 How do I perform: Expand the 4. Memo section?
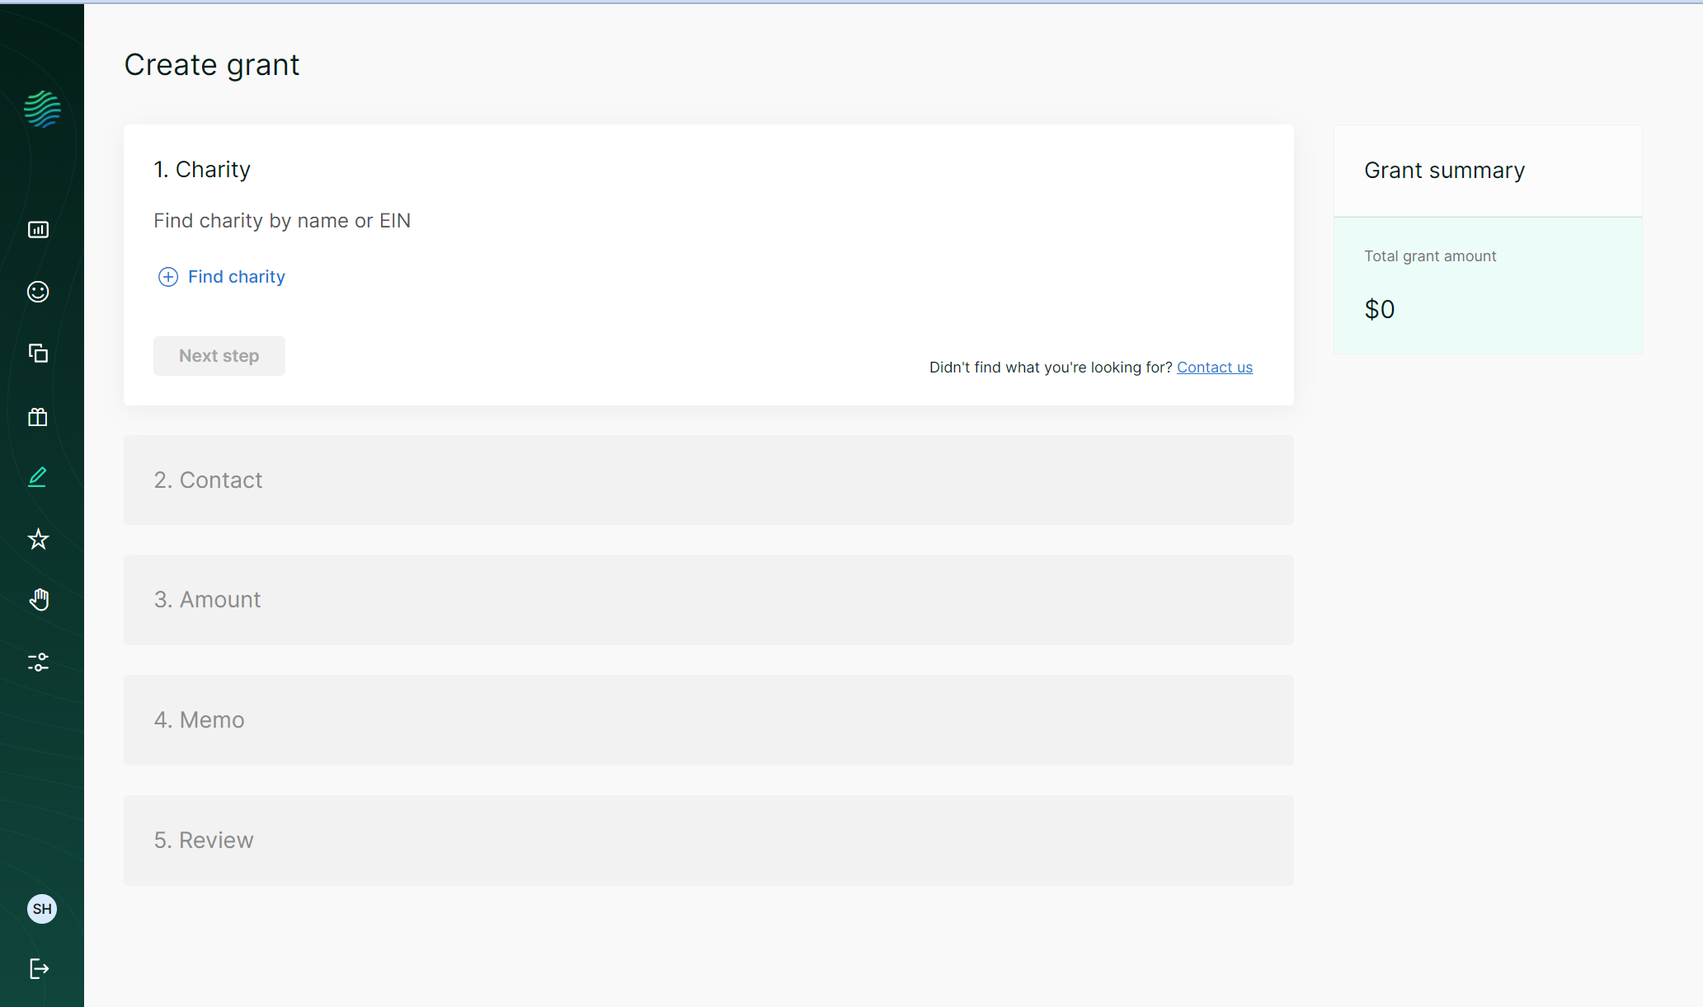pyautogui.click(x=708, y=719)
